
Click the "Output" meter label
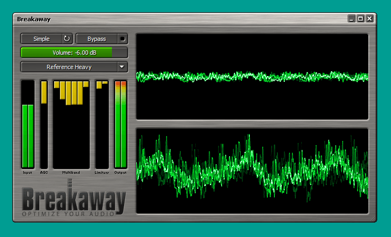(120, 173)
